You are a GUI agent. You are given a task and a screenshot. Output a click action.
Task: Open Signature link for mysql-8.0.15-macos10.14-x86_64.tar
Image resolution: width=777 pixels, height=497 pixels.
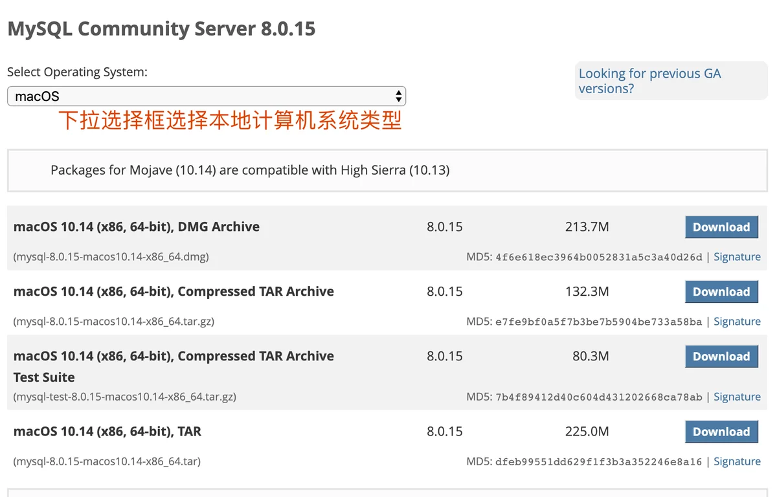coord(737,461)
